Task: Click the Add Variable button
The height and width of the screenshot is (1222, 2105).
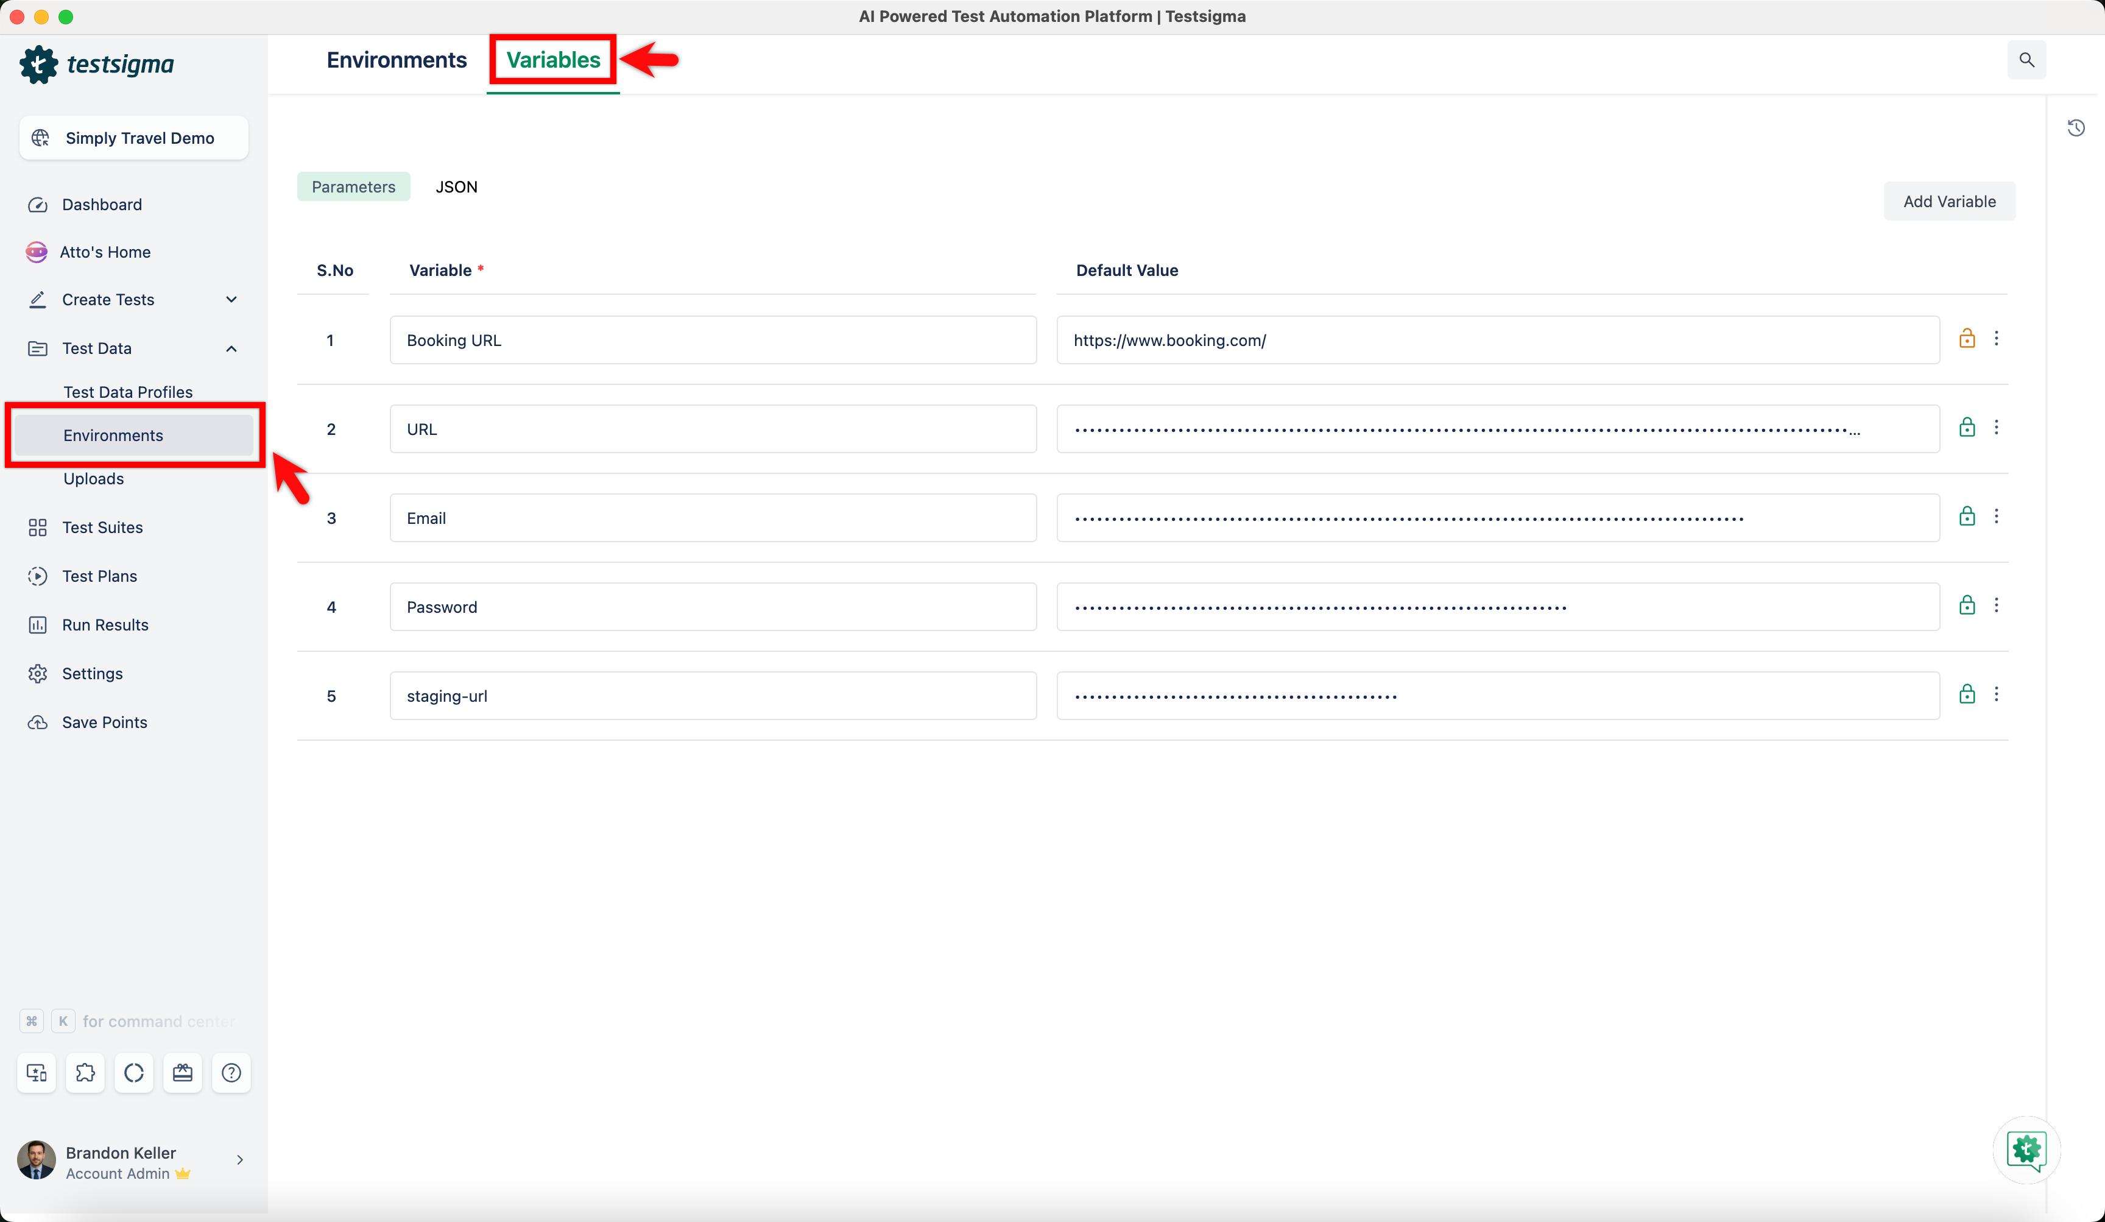Action: point(1948,201)
